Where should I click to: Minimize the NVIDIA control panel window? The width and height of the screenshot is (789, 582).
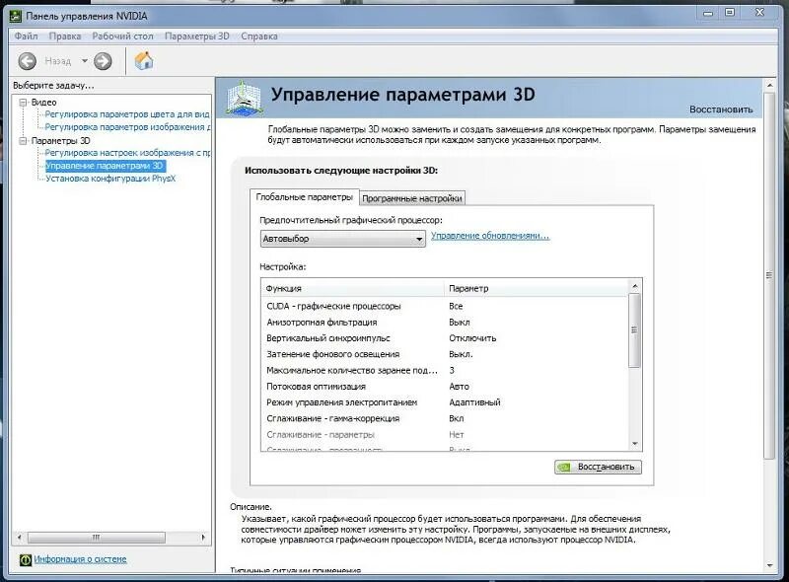pos(708,14)
